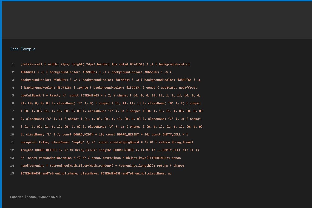Viewport: 312px width, 208px height.
Task: Click line number 10 in the gutter
Action: (12, 134)
